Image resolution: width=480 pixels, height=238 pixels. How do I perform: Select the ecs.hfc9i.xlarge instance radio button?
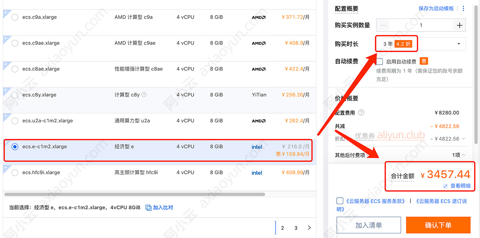(x=15, y=173)
